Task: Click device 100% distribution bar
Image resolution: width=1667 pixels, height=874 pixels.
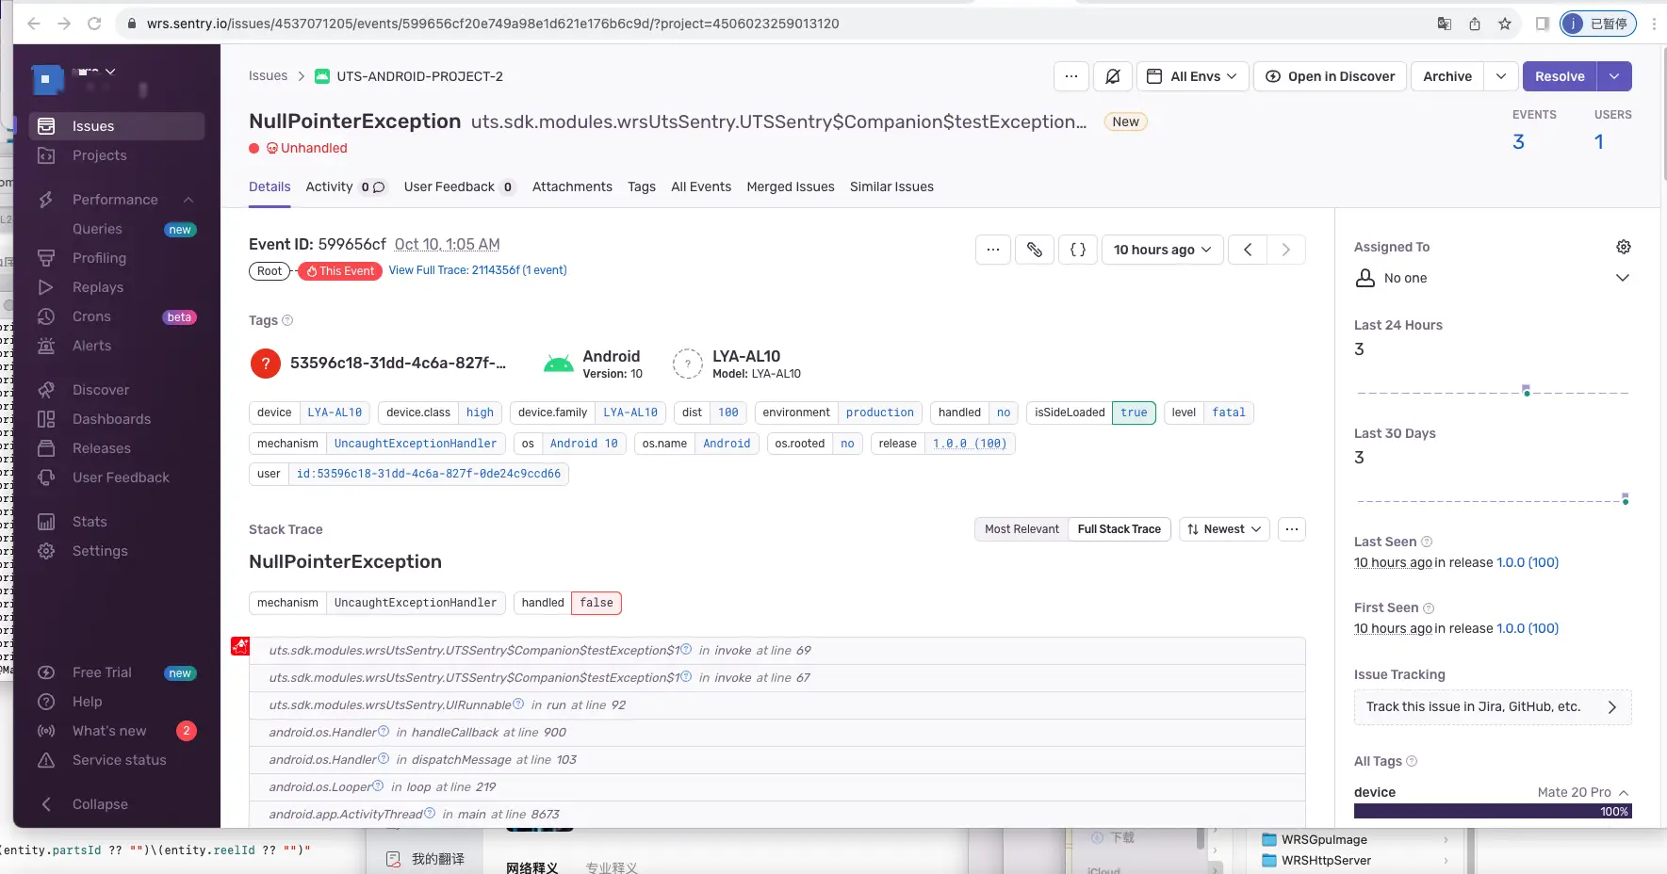Action: (x=1492, y=811)
